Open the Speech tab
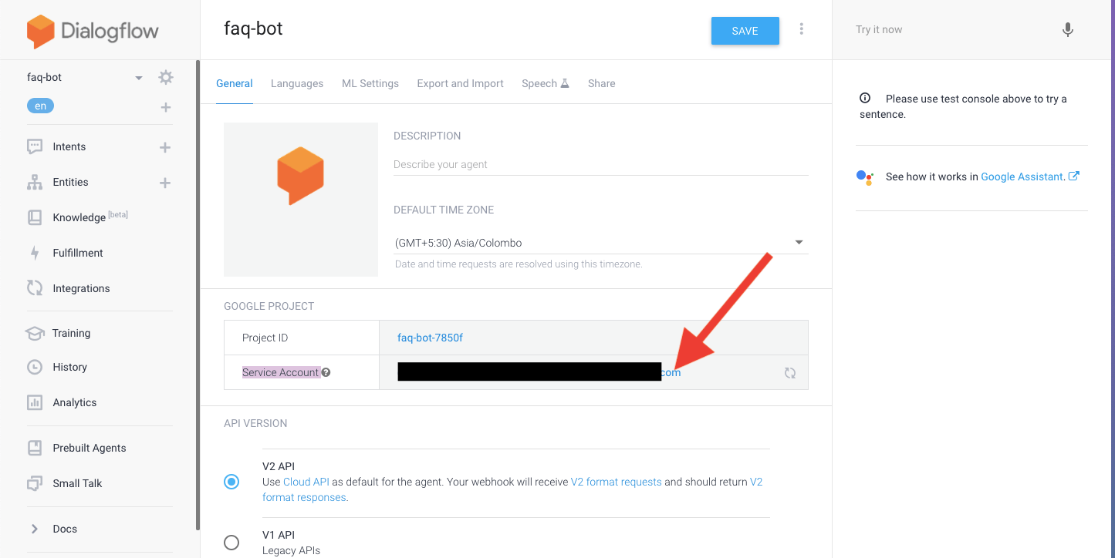Image resolution: width=1115 pixels, height=558 pixels. click(x=546, y=83)
